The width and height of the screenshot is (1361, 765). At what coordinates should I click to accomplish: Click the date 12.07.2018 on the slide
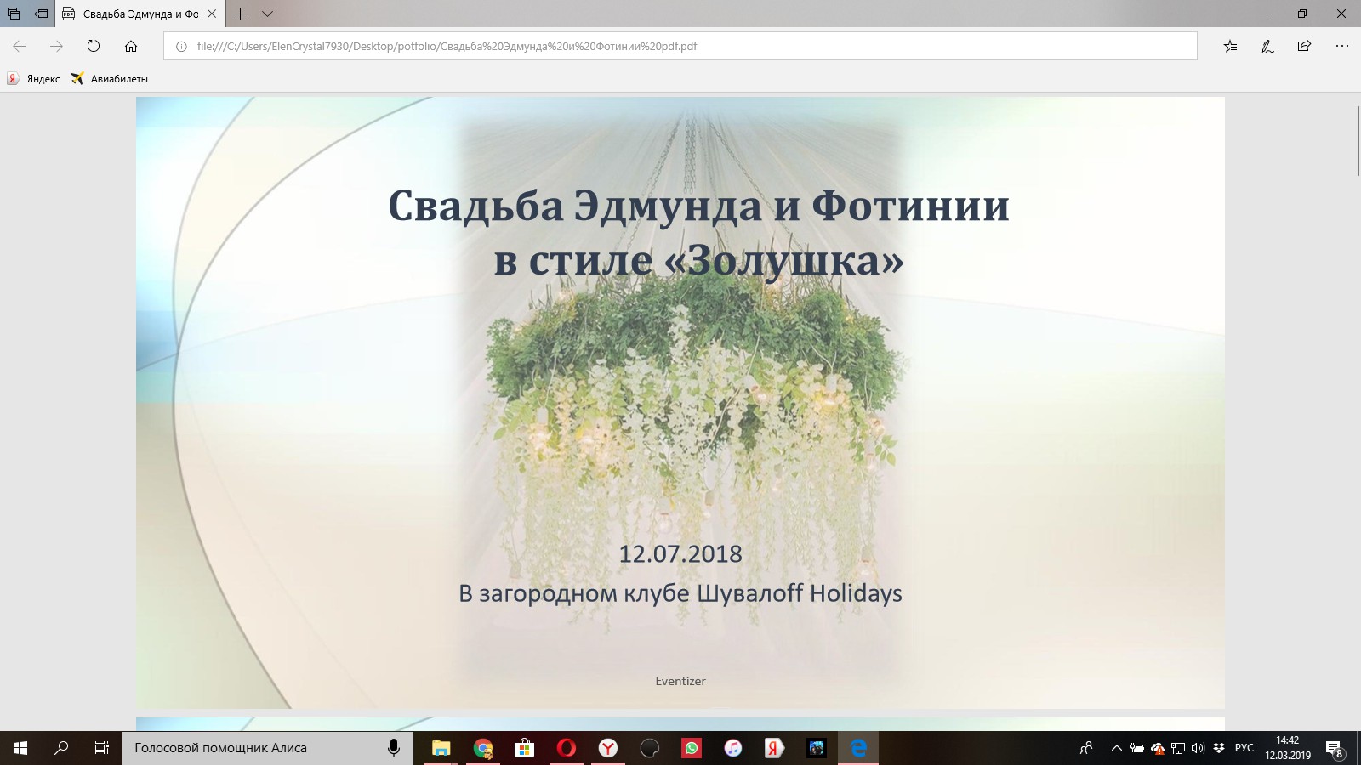click(680, 553)
